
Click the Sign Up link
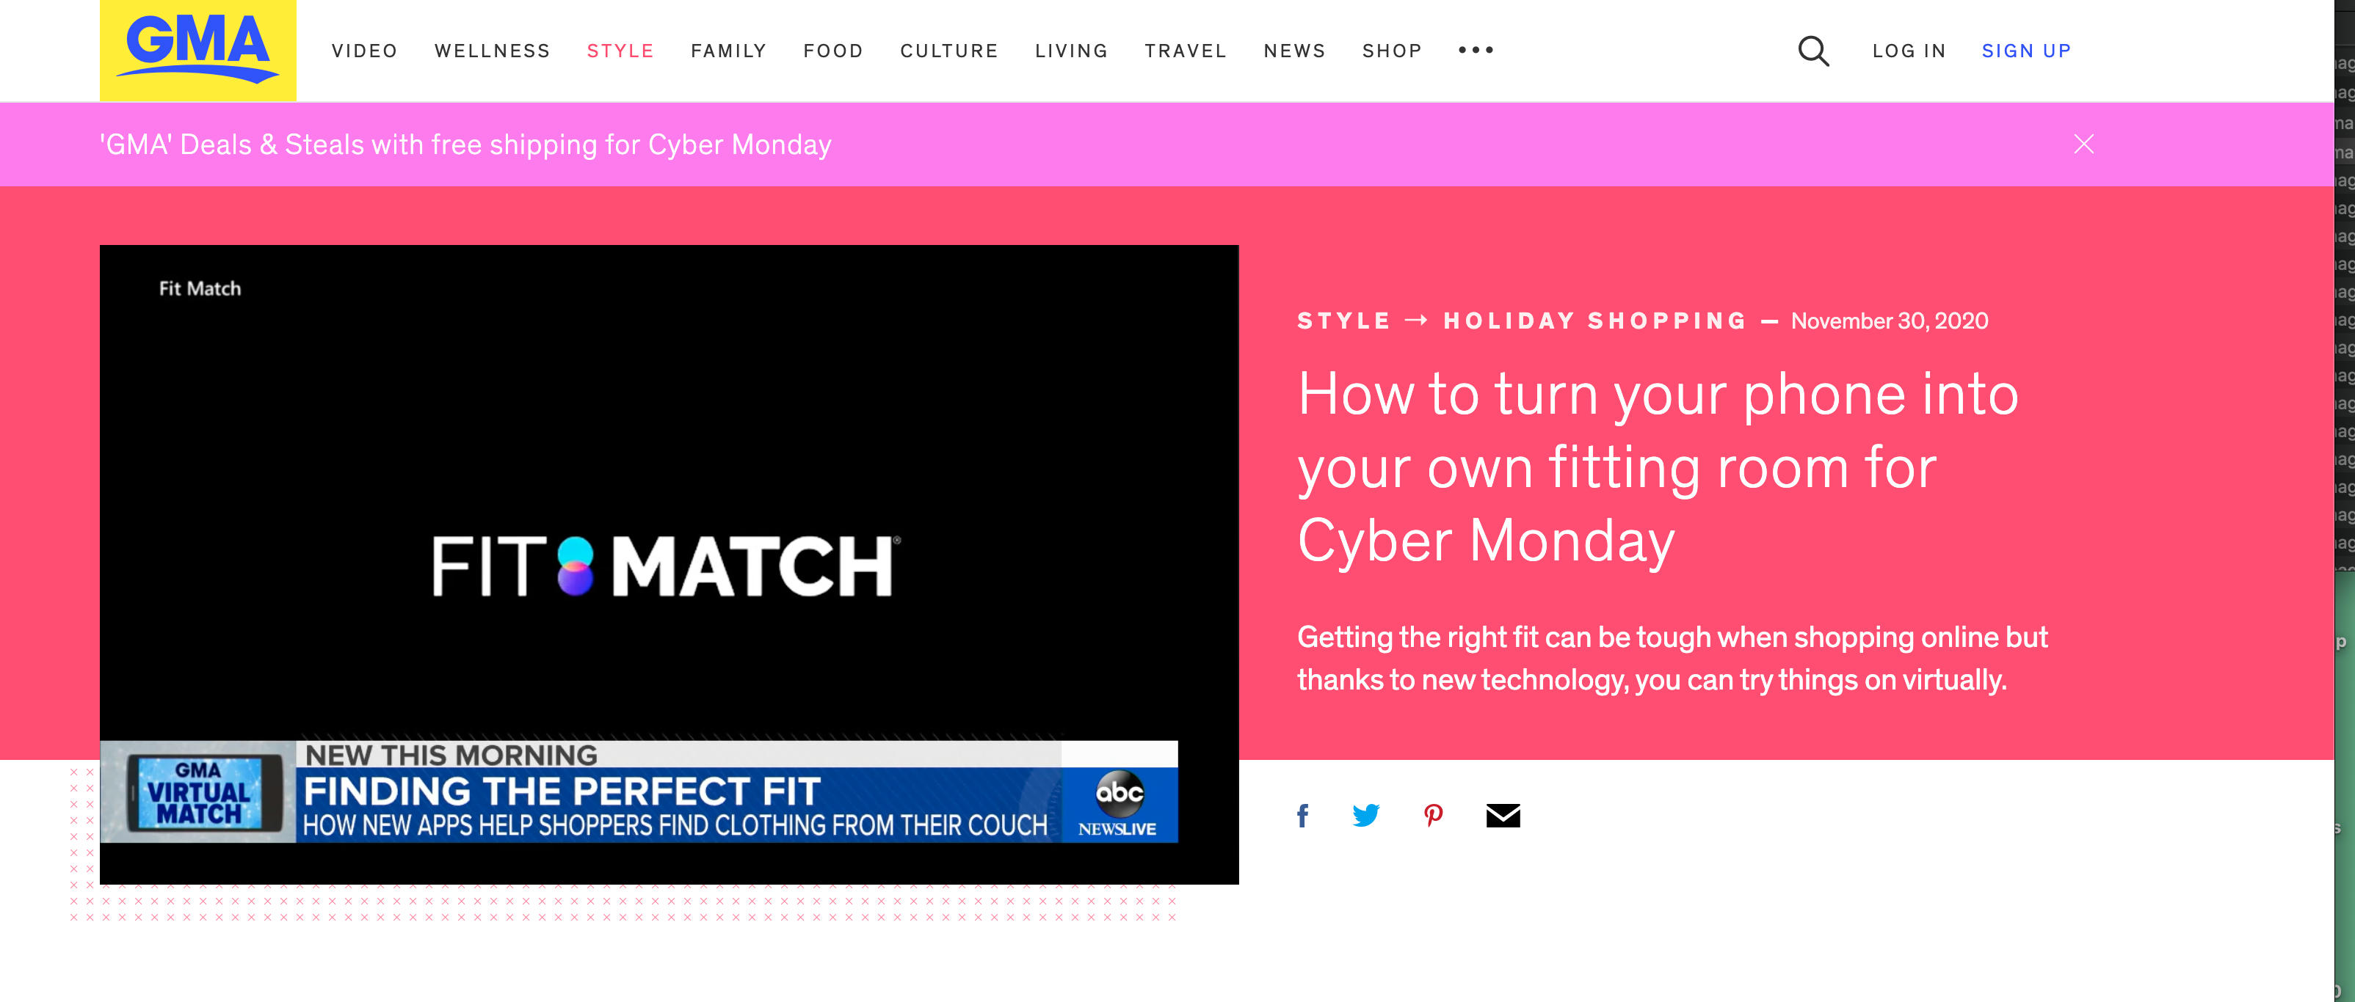click(2026, 51)
